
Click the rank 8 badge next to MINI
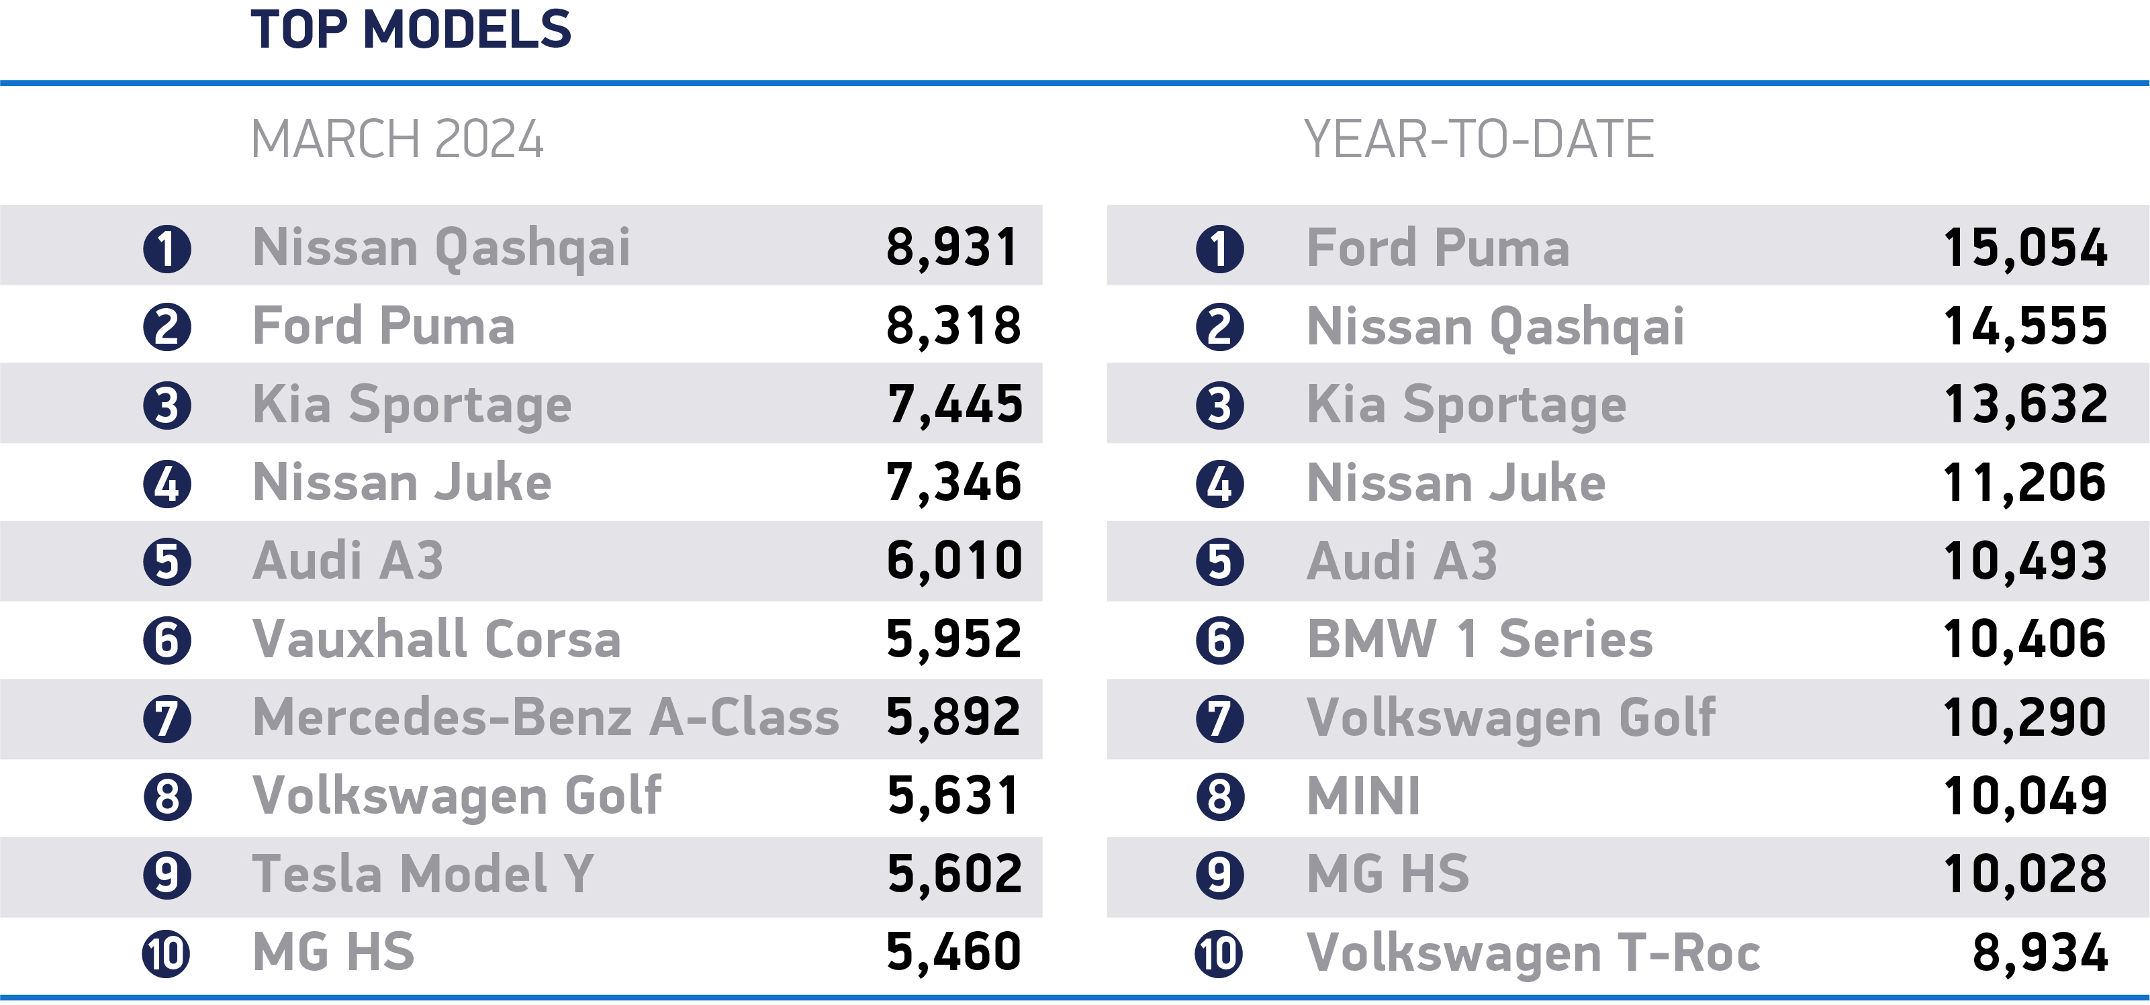[x=1219, y=796]
